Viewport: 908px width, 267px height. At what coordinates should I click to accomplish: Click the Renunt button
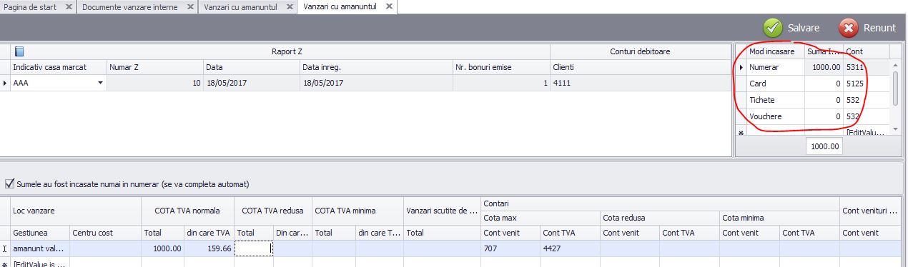click(867, 28)
